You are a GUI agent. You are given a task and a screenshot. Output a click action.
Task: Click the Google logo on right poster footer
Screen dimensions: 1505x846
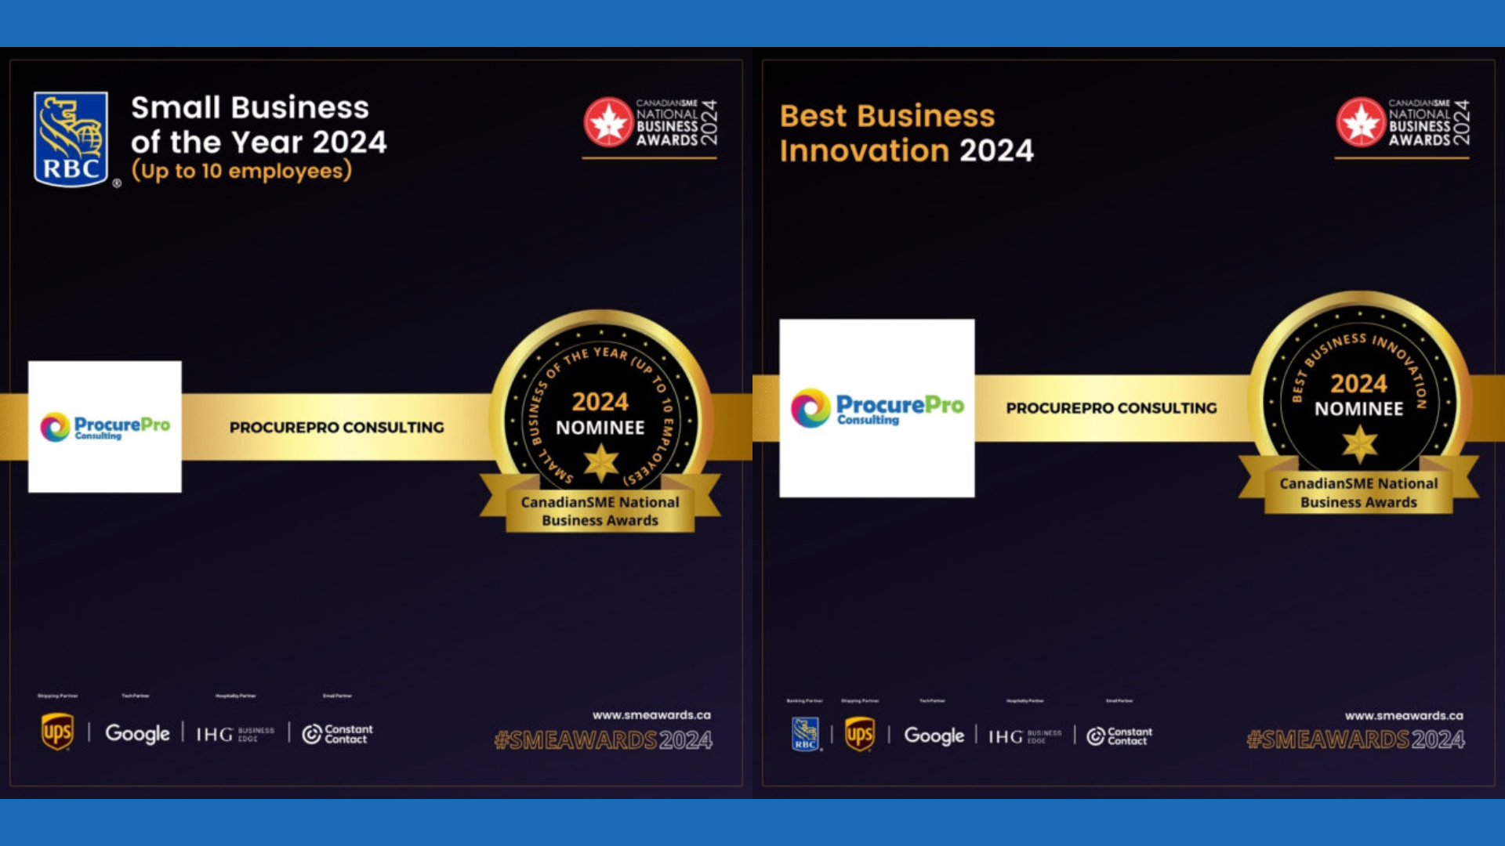tap(934, 736)
